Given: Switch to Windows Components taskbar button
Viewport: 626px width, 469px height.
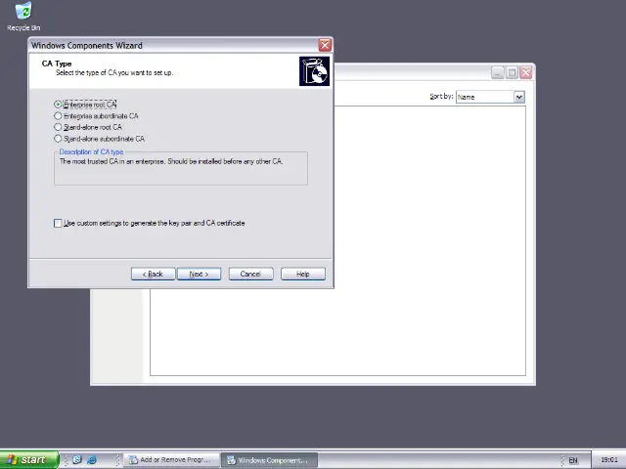Looking at the screenshot, I should coord(270,460).
